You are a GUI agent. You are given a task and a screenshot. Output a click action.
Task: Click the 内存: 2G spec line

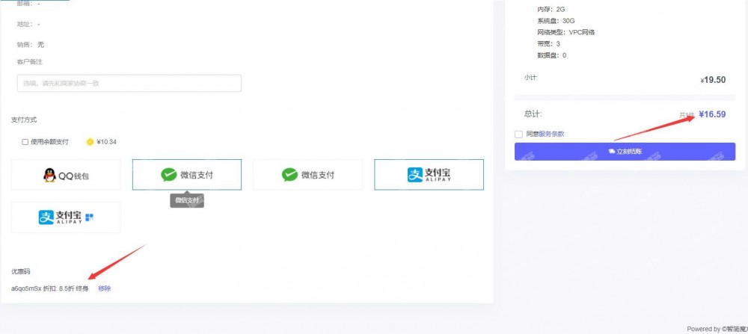[551, 9]
